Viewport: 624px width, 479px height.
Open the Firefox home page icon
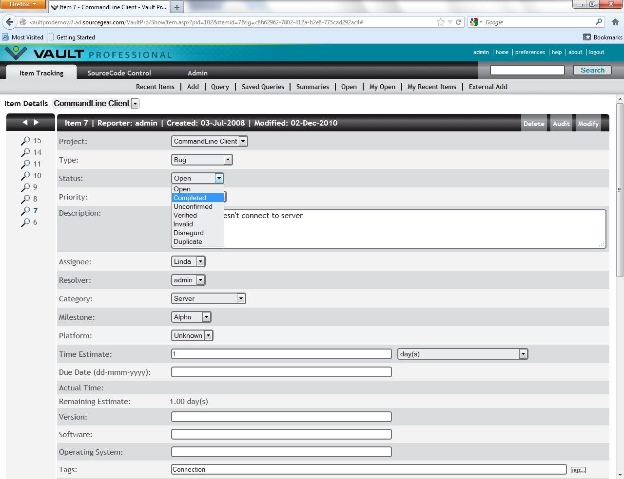coord(615,22)
